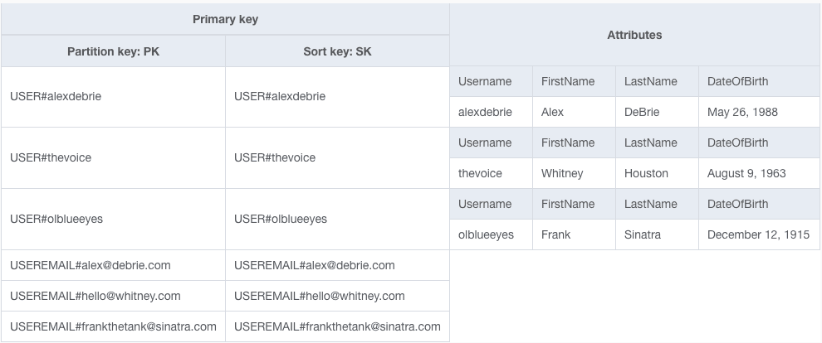Select the "alexdebrie" username value
Image resolution: width=822 pixels, height=343 pixels.
coord(485,112)
